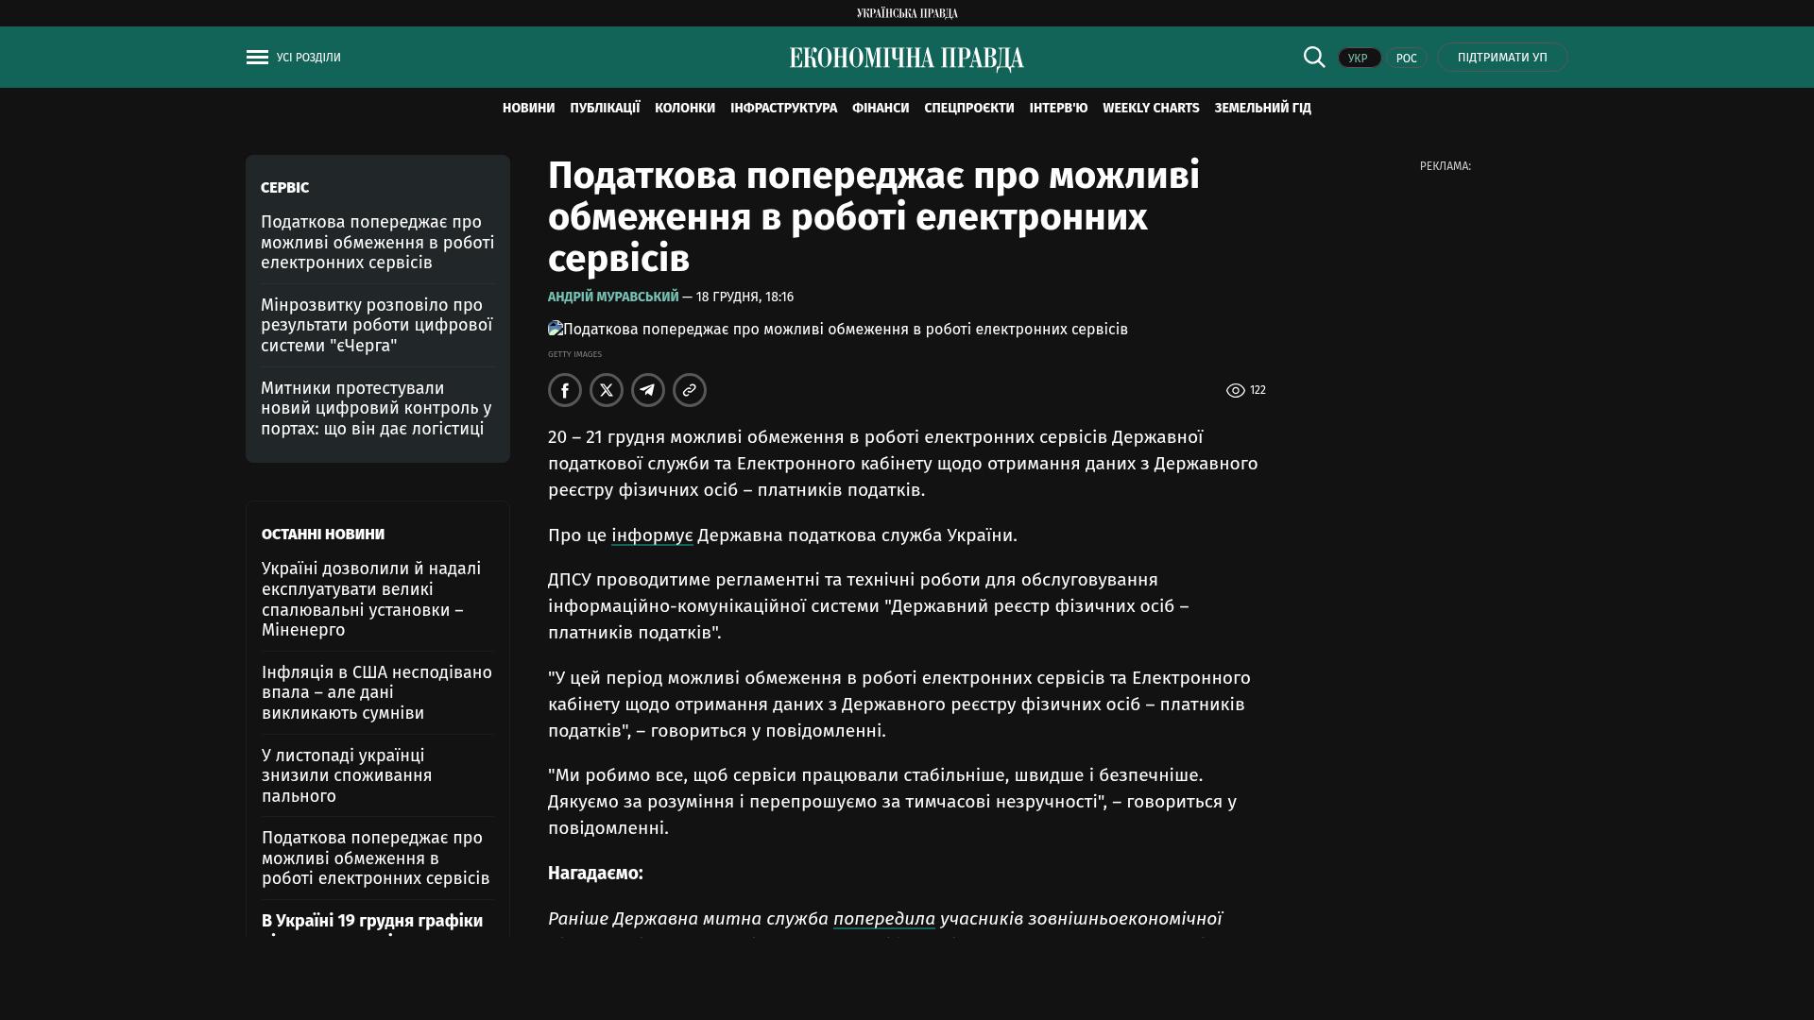
Task: Go to the Фінанси section
Action: pyautogui.click(x=880, y=109)
